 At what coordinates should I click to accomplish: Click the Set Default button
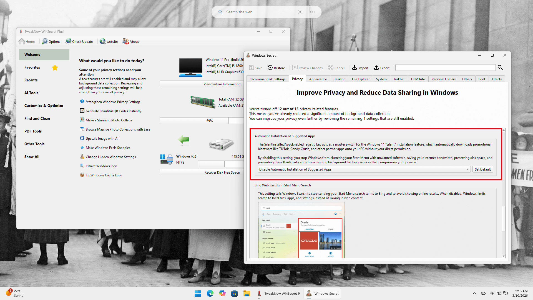[482, 169]
